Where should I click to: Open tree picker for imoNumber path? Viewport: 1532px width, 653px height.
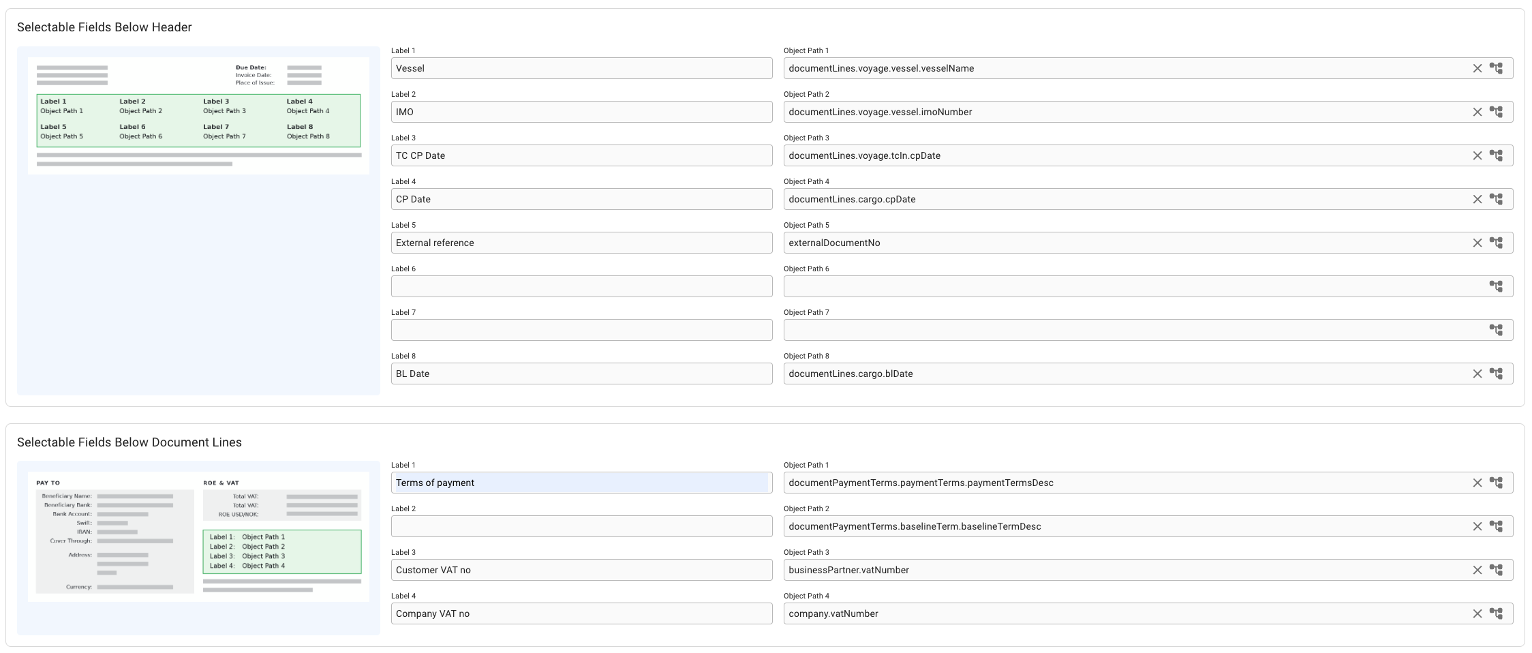coord(1496,112)
